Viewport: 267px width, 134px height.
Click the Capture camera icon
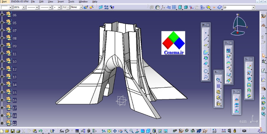click(244, 131)
